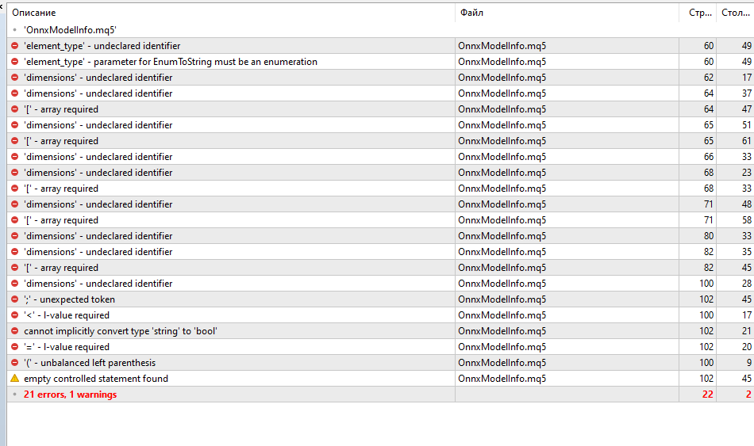Image resolution: width=754 pixels, height=446 pixels.
Task: Click error icon for 'element_type' undeclared identifier
Action: click(x=14, y=46)
